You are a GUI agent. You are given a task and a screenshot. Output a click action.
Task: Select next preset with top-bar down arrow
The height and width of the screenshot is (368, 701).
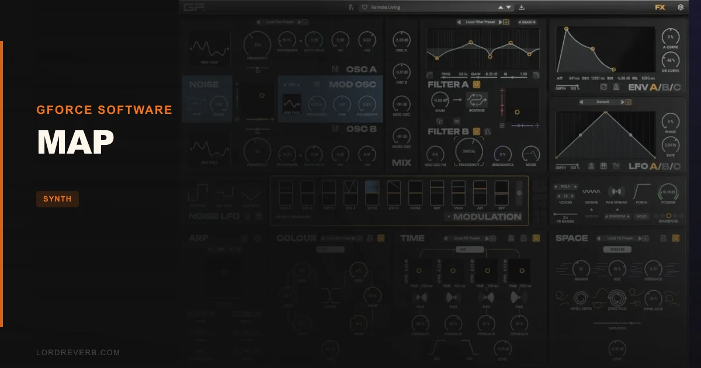tap(509, 8)
